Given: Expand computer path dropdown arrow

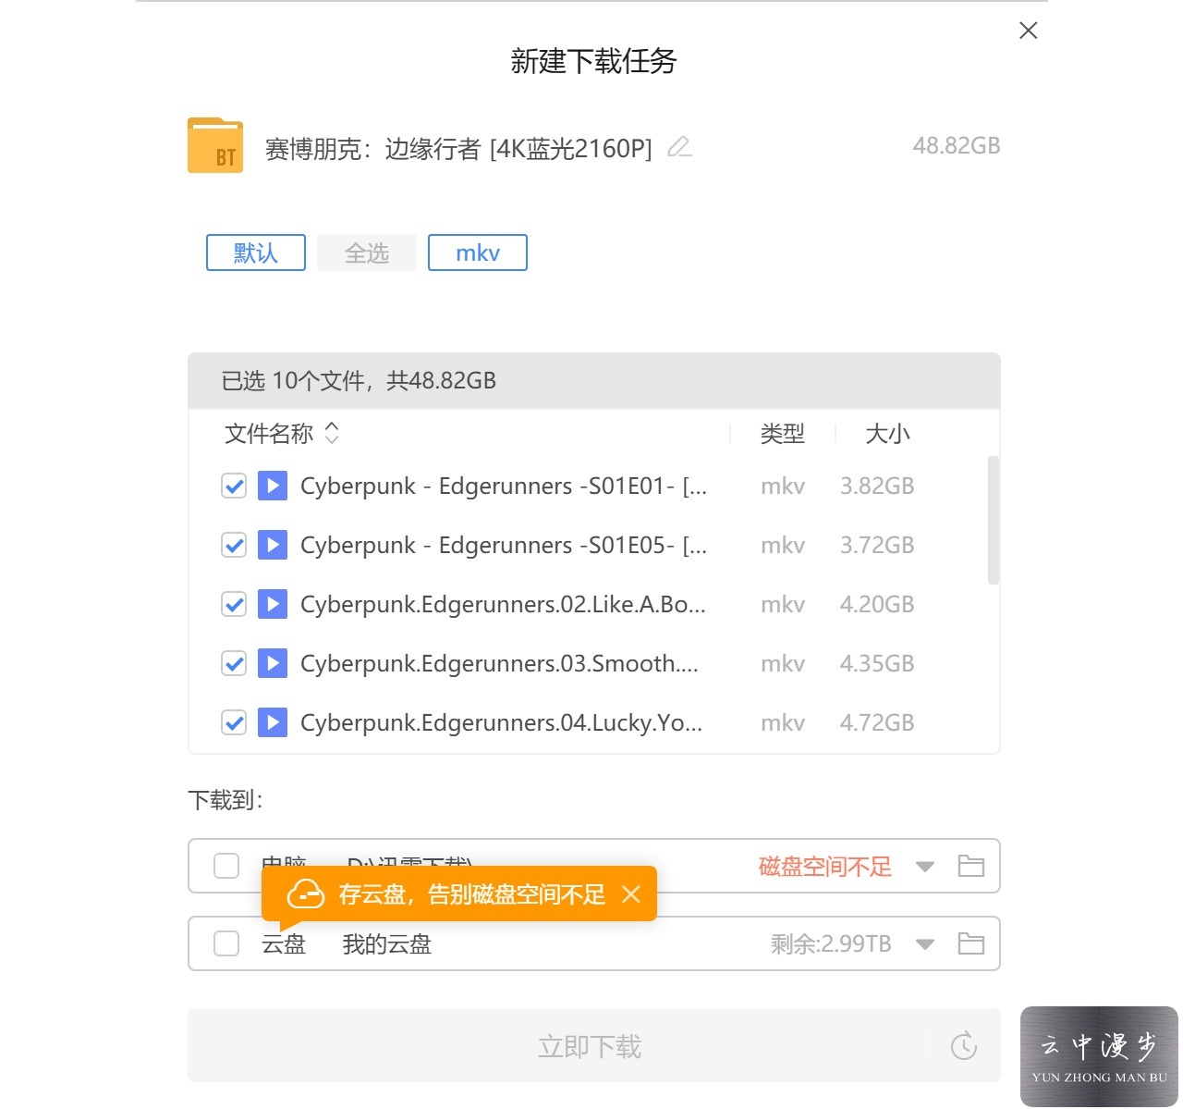Looking at the screenshot, I should point(925,867).
